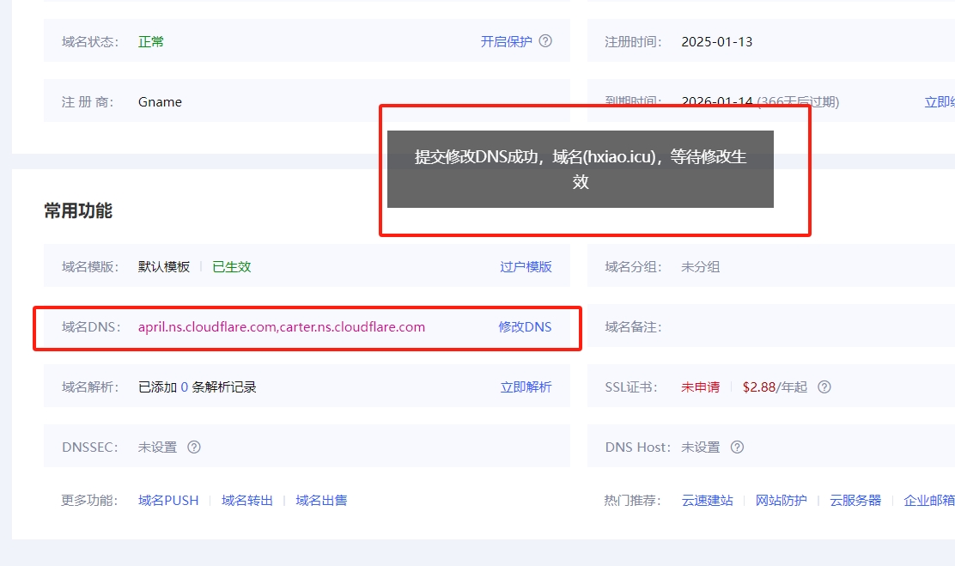Open the 云速建站 recommendation link
The image size is (955, 566).
click(707, 500)
